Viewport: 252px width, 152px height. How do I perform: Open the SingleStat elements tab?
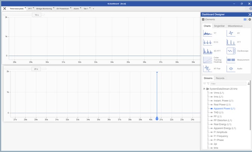(x=219, y=26)
